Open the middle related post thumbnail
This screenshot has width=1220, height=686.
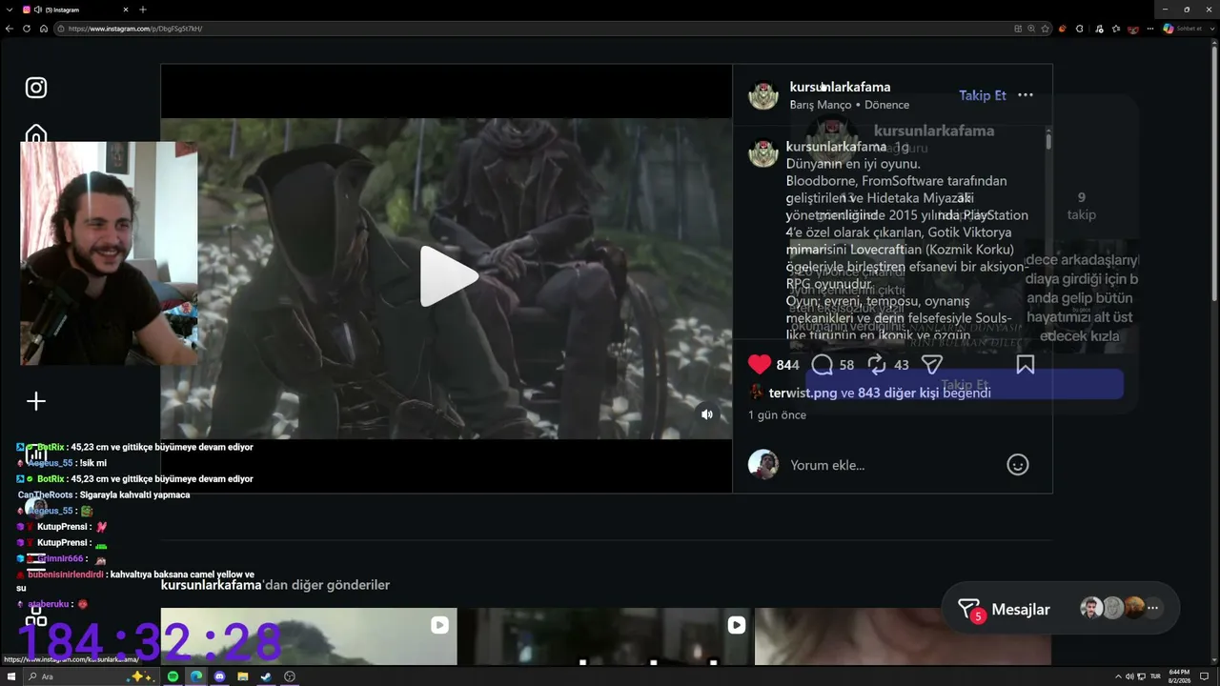pyautogui.click(x=605, y=636)
